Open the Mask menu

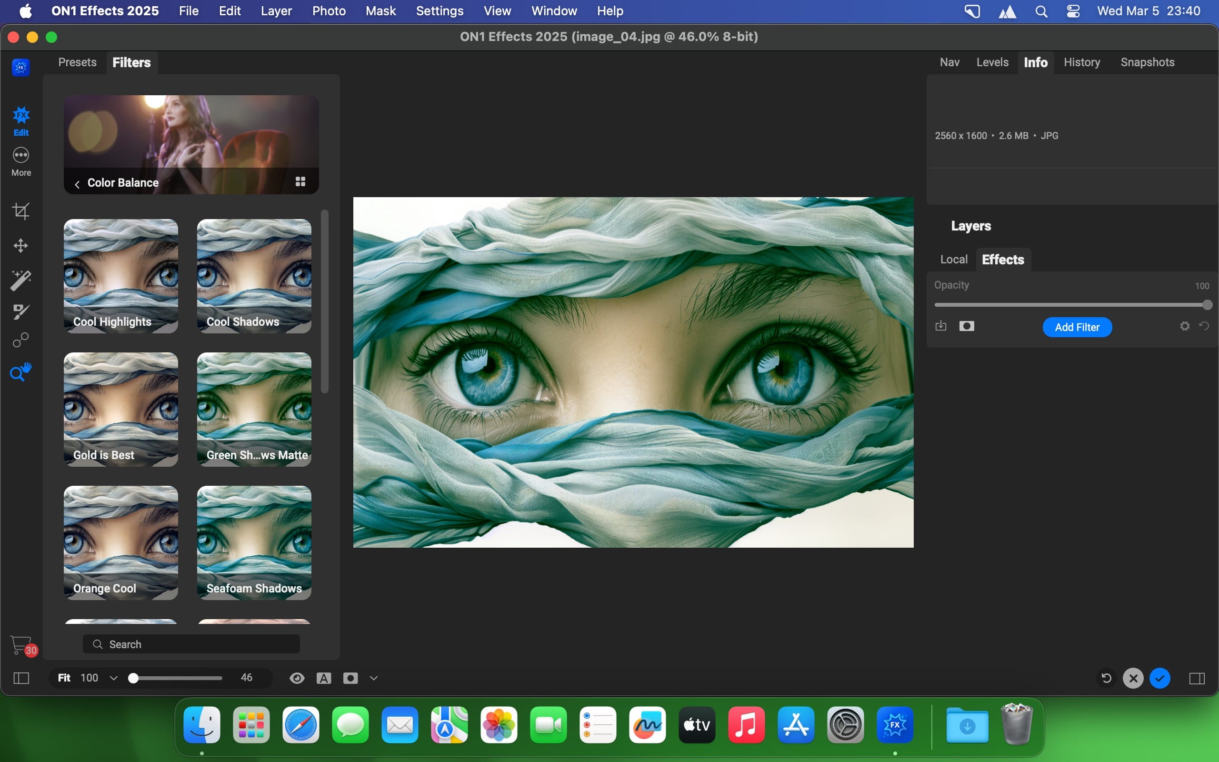coord(380,10)
